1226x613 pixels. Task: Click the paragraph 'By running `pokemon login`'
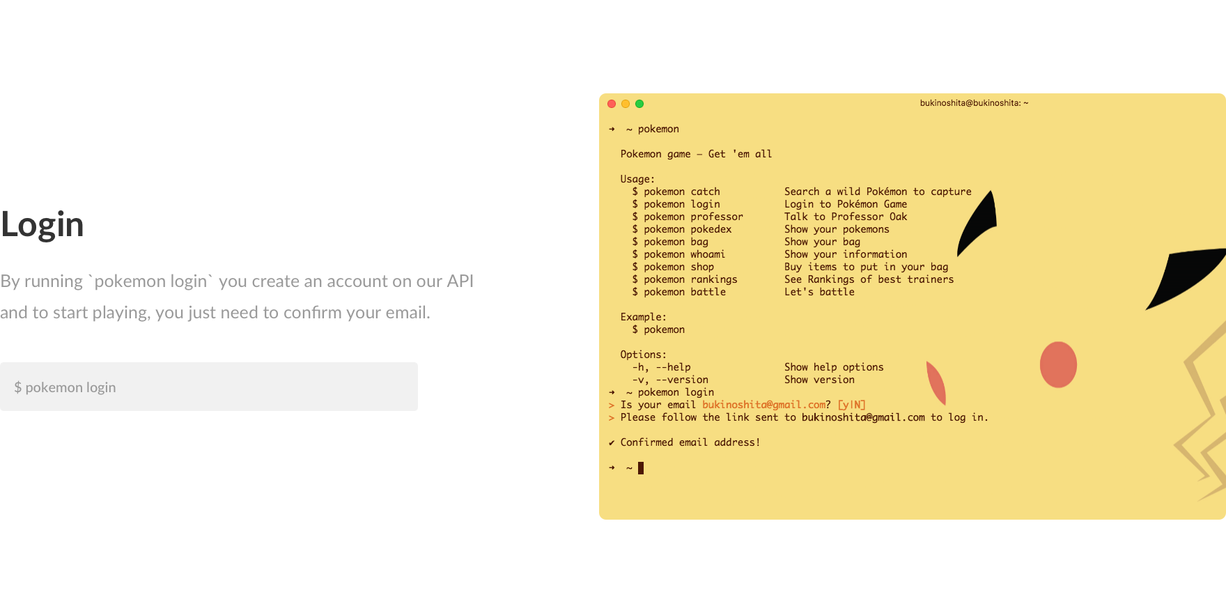237,297
